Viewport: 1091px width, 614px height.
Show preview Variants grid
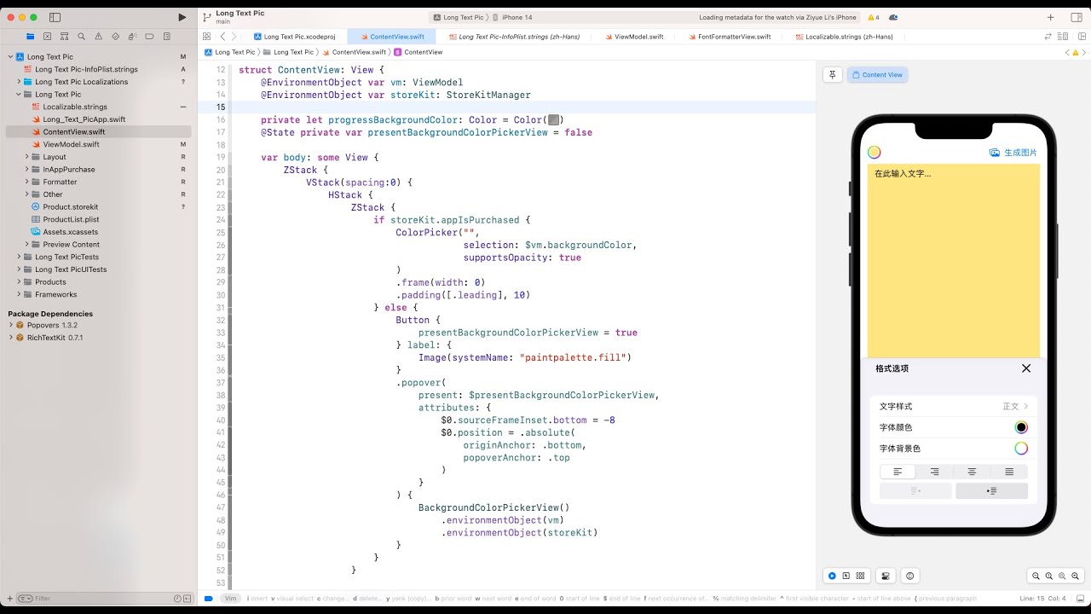(x=861, y=576)
